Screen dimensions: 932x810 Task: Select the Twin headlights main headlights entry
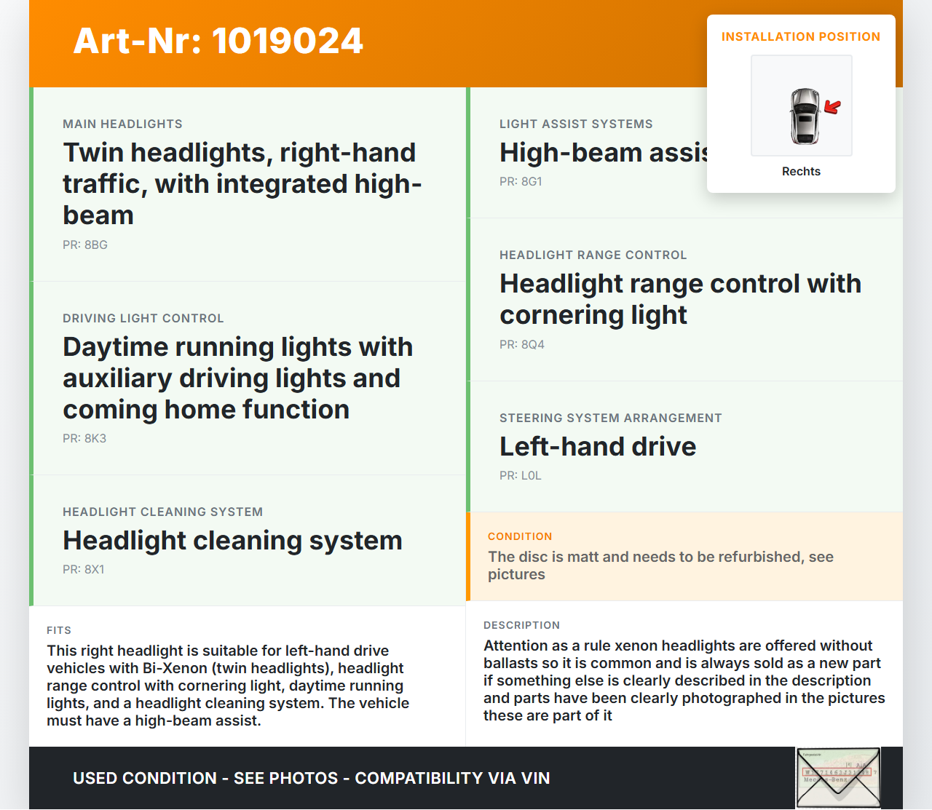(x=242, y=183)
